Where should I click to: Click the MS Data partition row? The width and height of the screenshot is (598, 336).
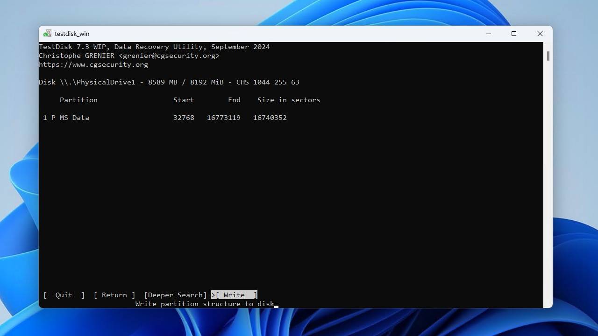165,118
